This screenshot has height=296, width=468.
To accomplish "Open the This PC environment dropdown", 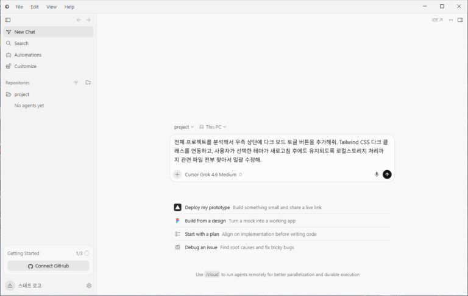I will pyautogui.click(x=213, y=127).
